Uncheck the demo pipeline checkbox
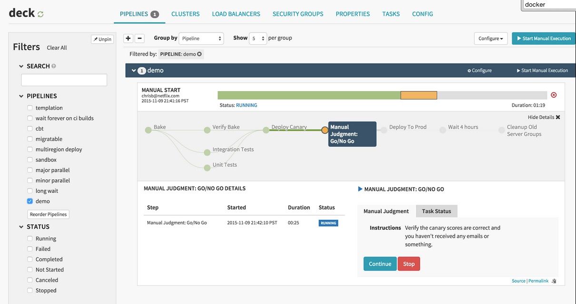This screenshot has height=304, width=576. pos(30,201)
